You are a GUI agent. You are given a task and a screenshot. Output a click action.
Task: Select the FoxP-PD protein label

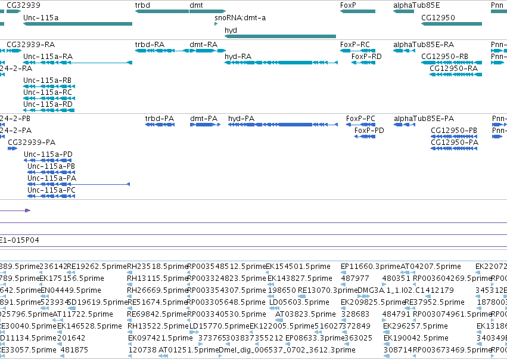point(369,131)
